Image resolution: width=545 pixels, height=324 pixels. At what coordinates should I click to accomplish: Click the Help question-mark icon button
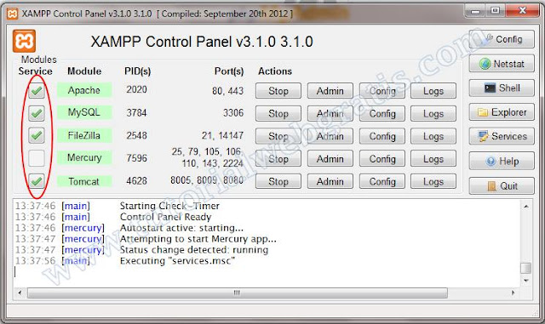[502, 161]
